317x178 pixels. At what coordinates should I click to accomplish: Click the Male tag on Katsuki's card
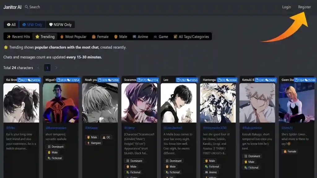coord(249,162)
